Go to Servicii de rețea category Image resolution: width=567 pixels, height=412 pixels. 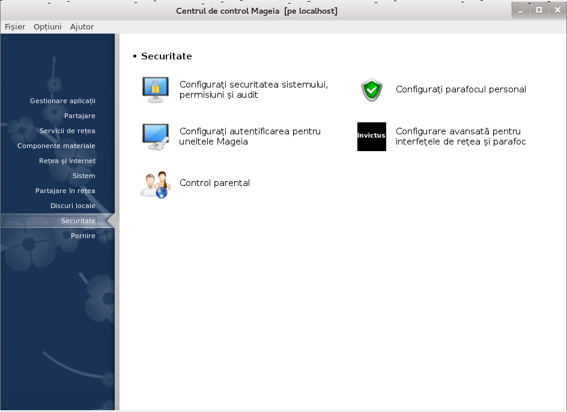[67, 131]
